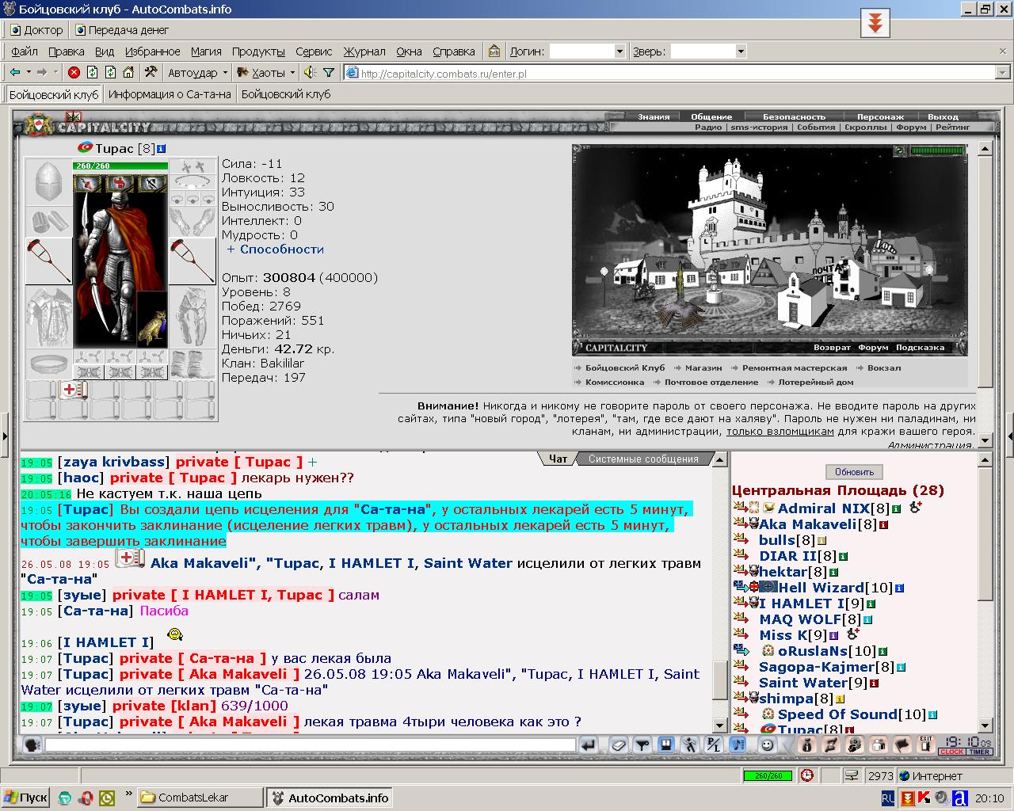The image size is (1014, 811).
Task: Click the home page icon
Action: pyautogui.click(x=128, y=72)
